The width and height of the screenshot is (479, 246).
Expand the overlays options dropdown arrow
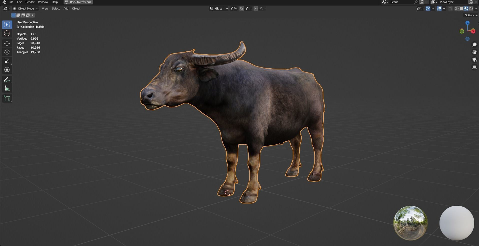click(444, 9)
